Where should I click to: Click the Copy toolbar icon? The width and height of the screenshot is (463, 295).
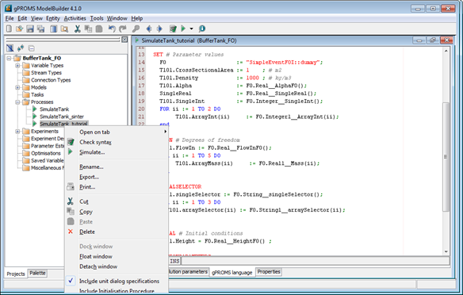[88, 29]
